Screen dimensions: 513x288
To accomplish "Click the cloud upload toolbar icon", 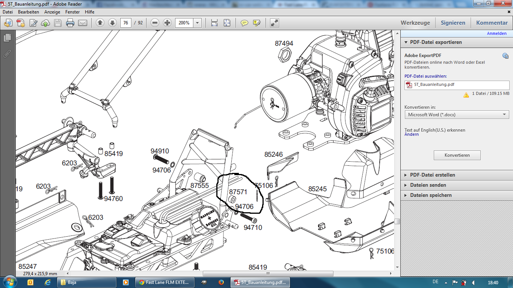I will pos(45,23).
